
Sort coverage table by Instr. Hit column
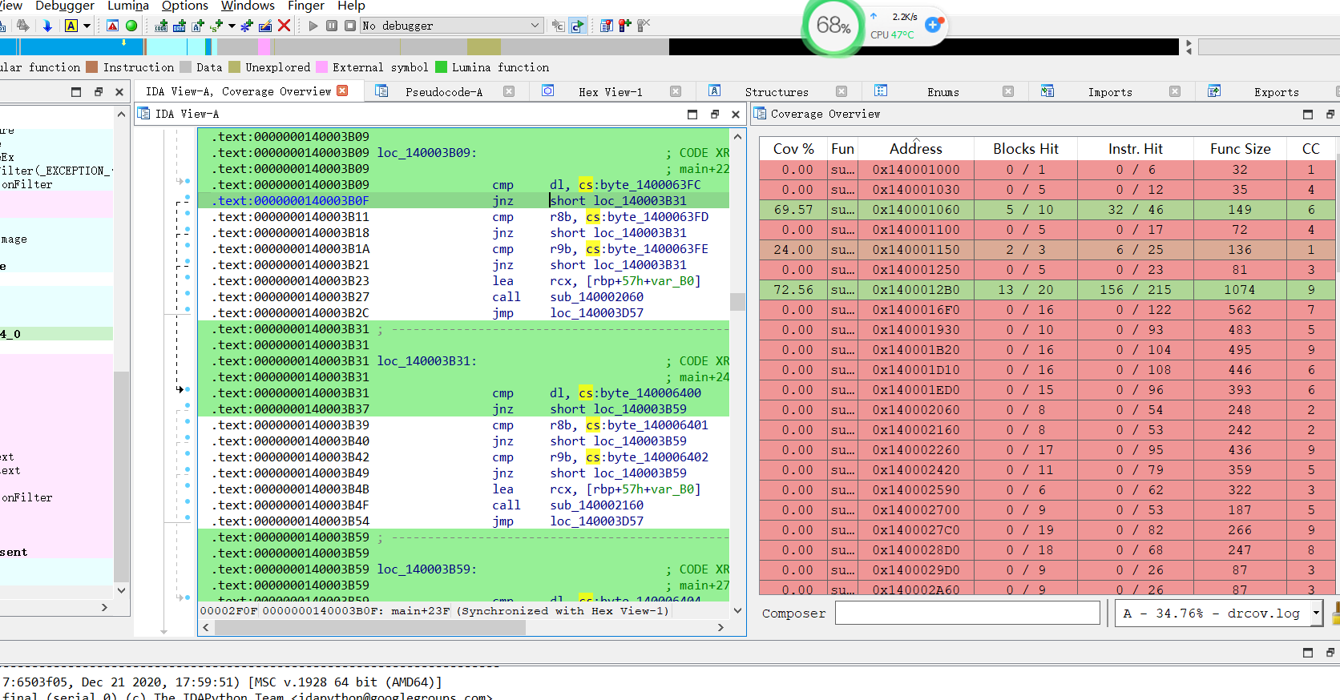click(1136, 149)
